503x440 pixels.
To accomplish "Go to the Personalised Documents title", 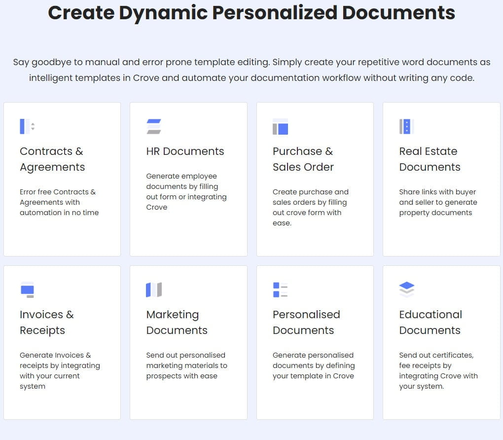I will click(x=306, y=322).
